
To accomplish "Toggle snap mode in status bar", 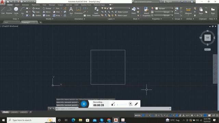I will click(x=147, y=115).
